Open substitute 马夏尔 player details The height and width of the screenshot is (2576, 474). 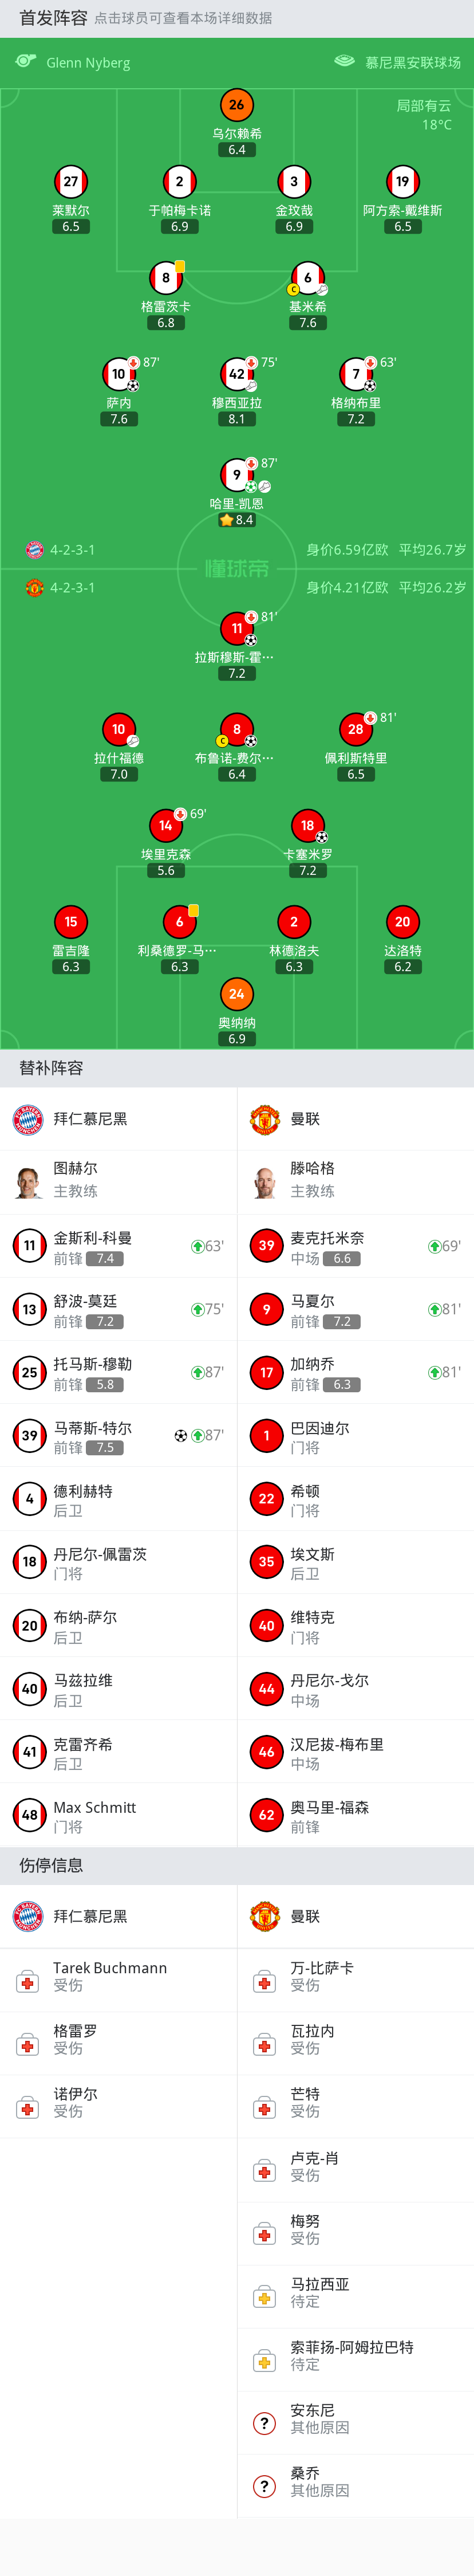pyautogui.click(x=355, y=1310)
